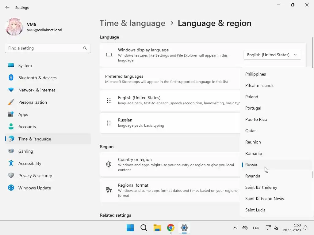The image size is (314, 235).
Task: Click the Settings gear on taskbar
Action: point(184,228)
